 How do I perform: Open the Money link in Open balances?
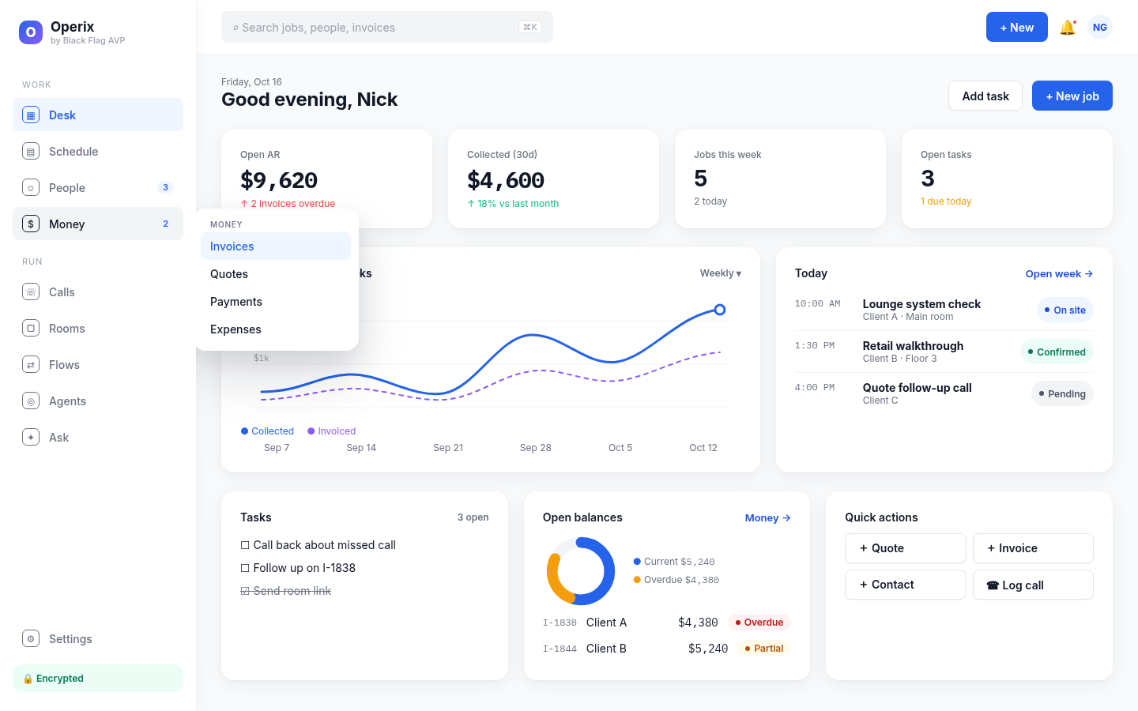(x=768, y=518)
